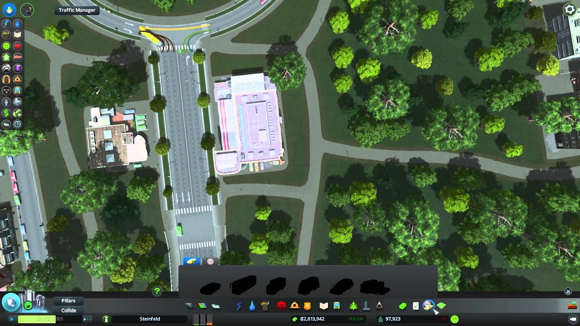
Task: Open the Traffic Manager panel
Action: click(x=77, y=10)
